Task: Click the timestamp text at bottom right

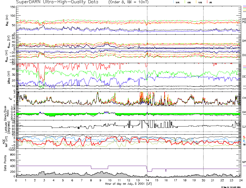Action: 233,187
